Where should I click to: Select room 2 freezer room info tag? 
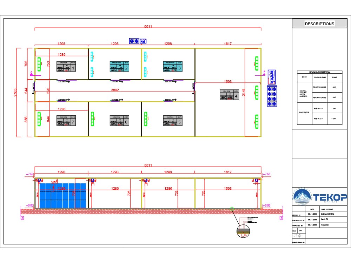point(119,66)
